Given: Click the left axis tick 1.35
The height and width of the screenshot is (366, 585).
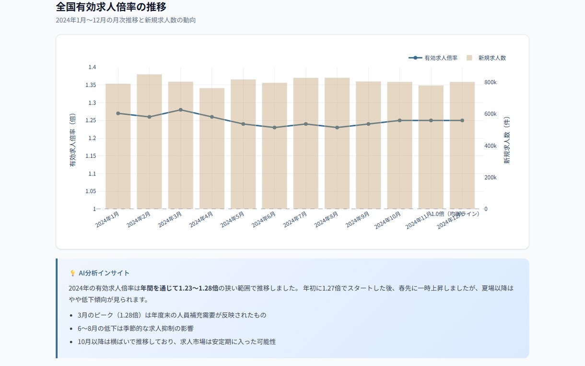Looking at the screenshot, I should [x=91, y=85].
